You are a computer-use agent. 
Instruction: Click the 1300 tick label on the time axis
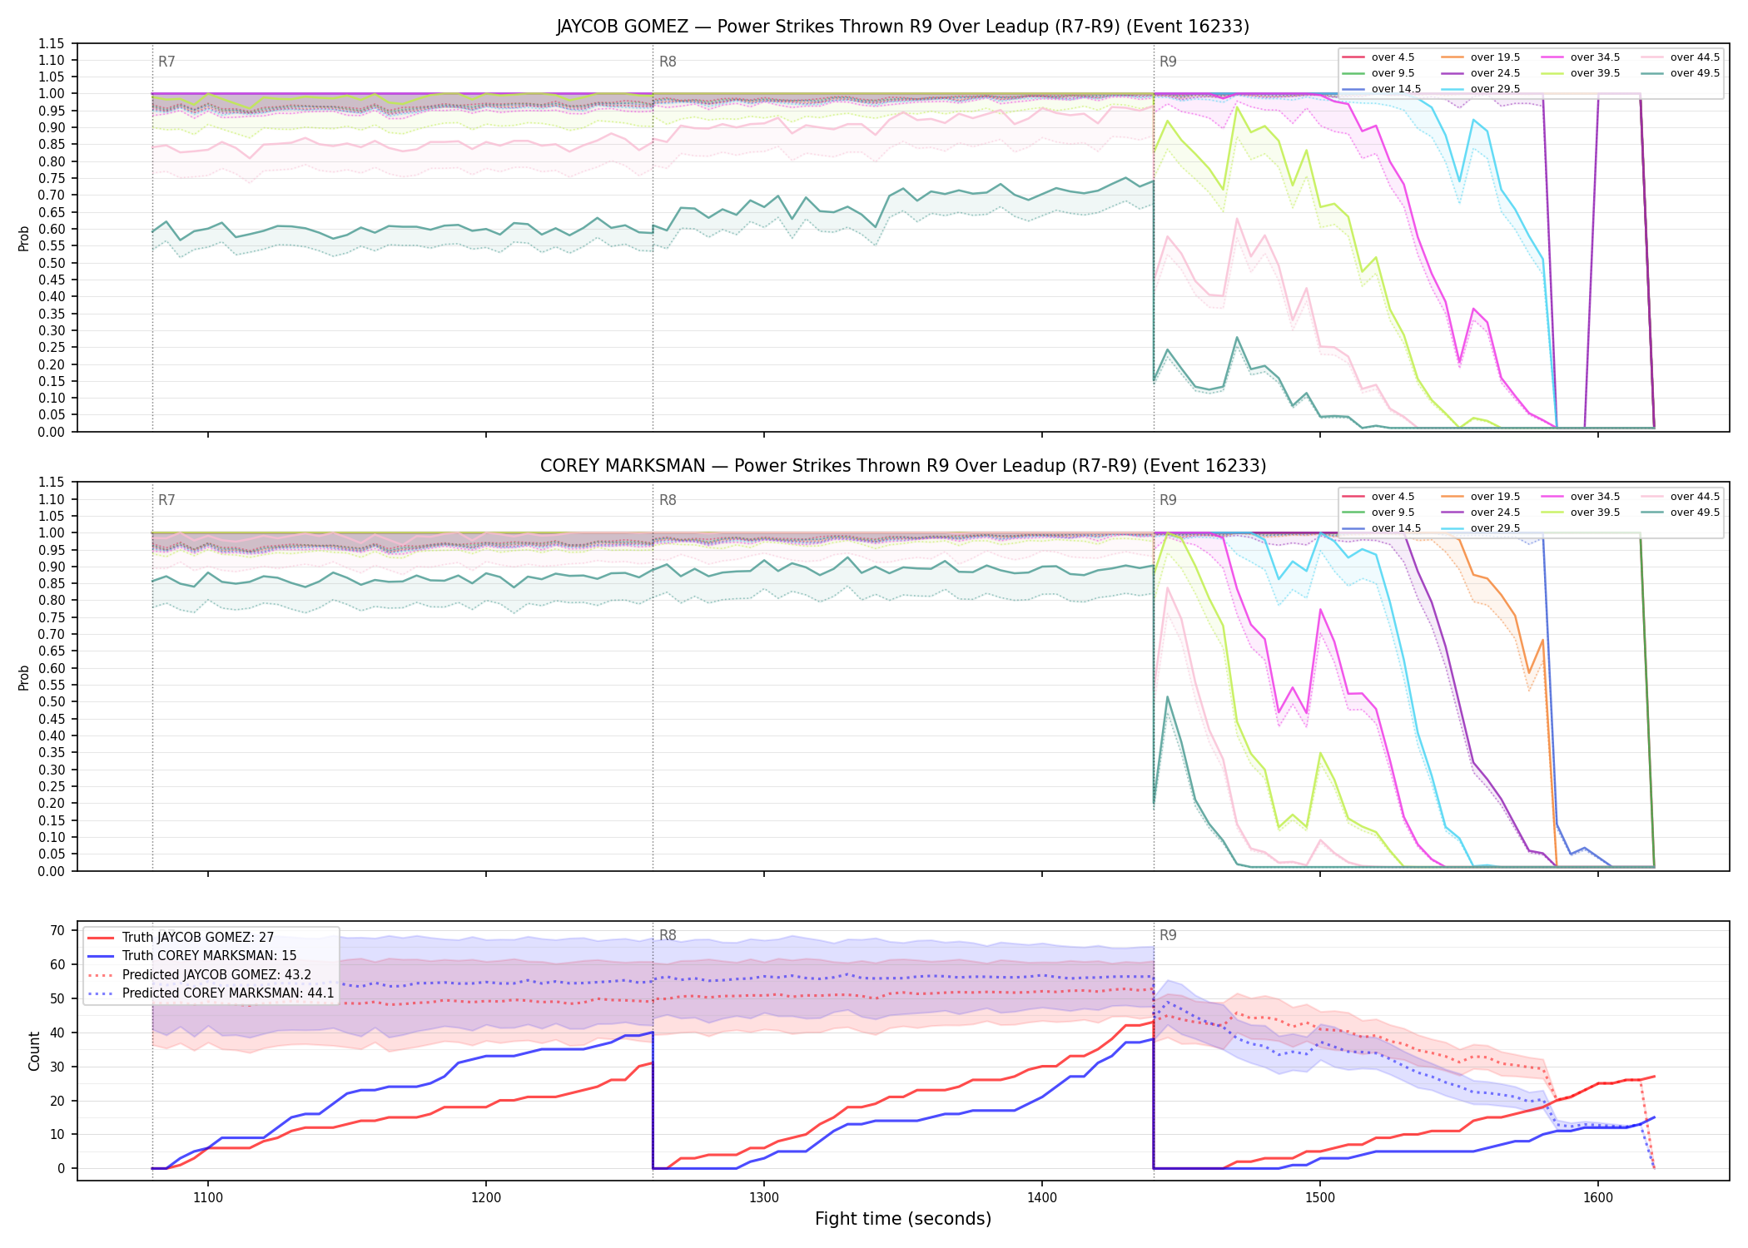click(764, 1197)
